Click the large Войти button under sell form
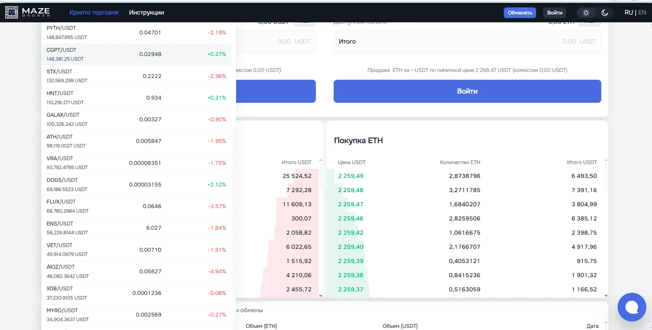Screen dimensions: 652x330 (467, 91)
